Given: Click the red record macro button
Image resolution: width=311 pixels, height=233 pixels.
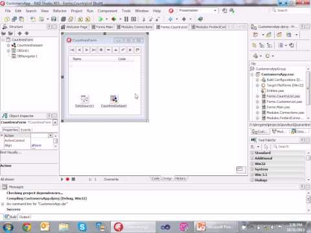Looking at the screenshot, I should tap(67, 179).
